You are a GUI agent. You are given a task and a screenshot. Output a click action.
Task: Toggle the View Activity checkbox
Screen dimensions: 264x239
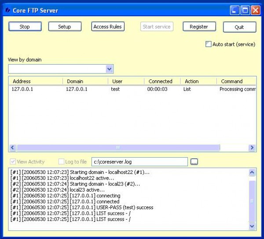[12, 162]
